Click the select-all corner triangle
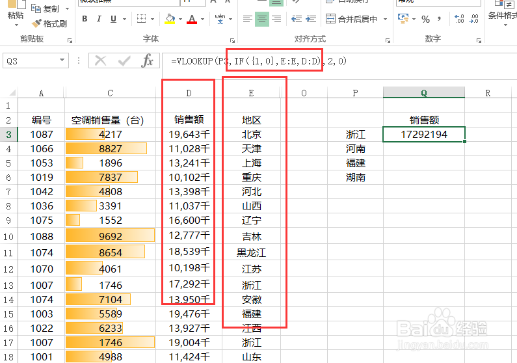 [11, 92]
